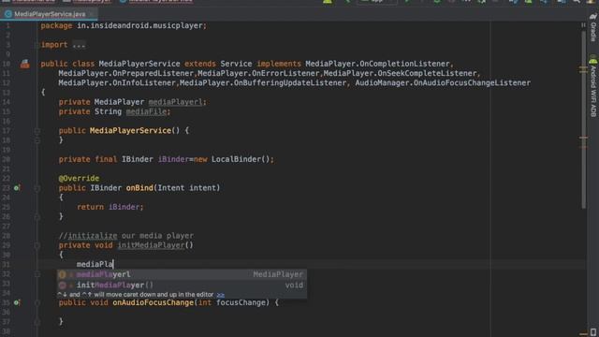
Task: Click the gutter class icon on line 10
Action: (x=25, y=64)
